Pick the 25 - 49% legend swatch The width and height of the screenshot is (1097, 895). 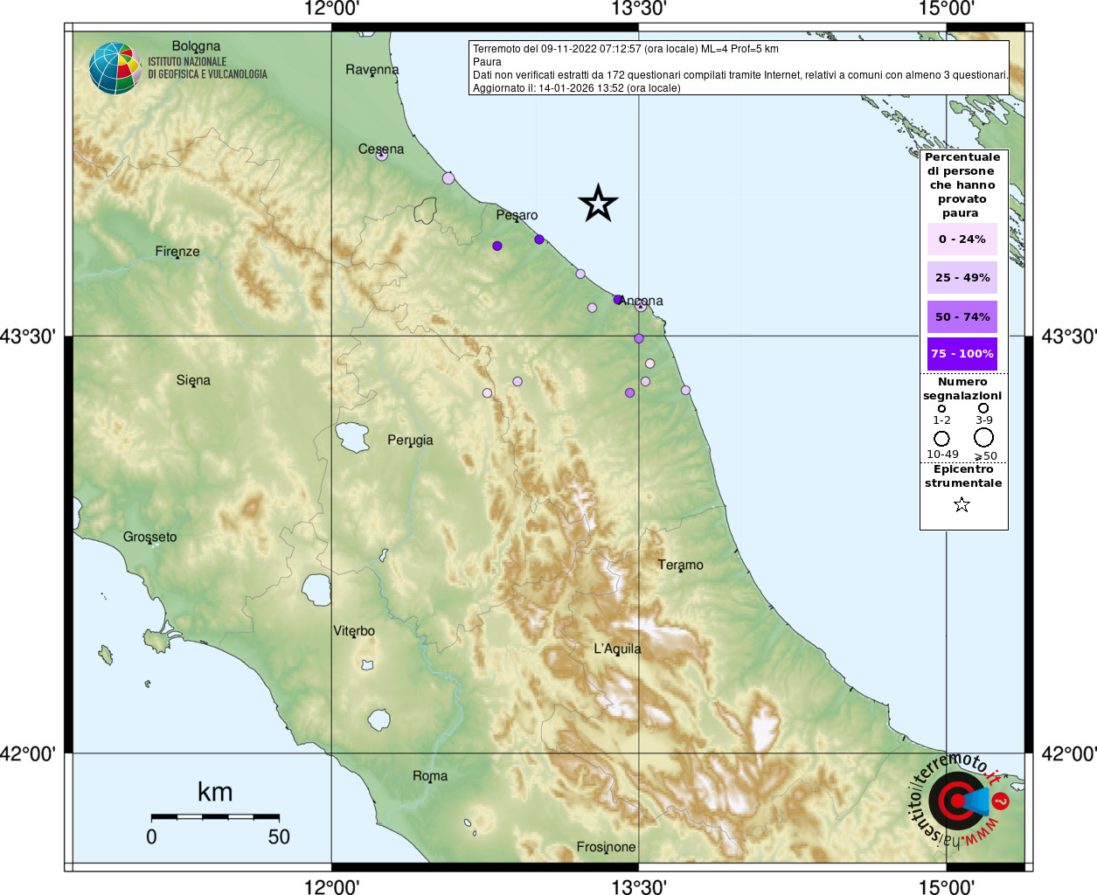coord(962,277)
